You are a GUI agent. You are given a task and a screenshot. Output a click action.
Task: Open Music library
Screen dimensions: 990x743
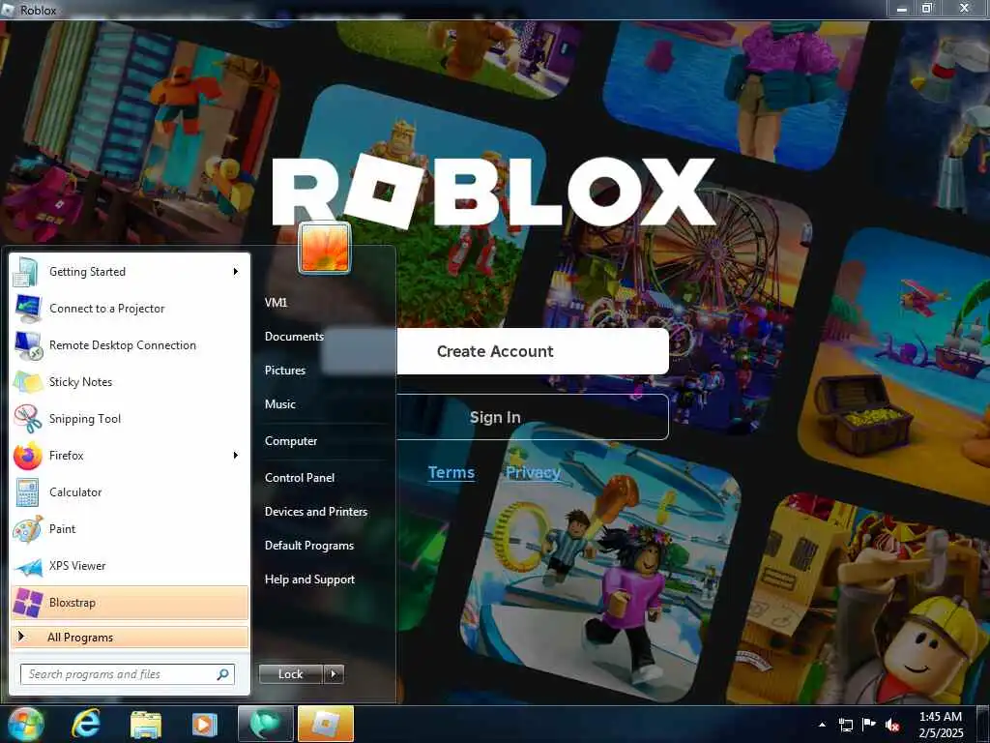click(279, 404)
